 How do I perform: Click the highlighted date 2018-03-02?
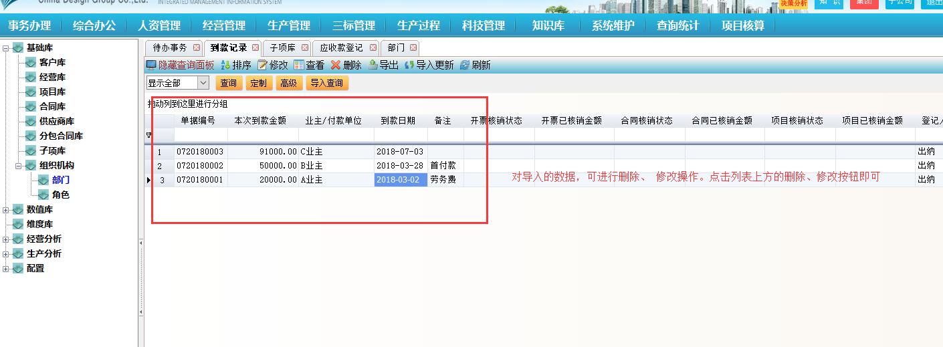(x=401, y=180)
